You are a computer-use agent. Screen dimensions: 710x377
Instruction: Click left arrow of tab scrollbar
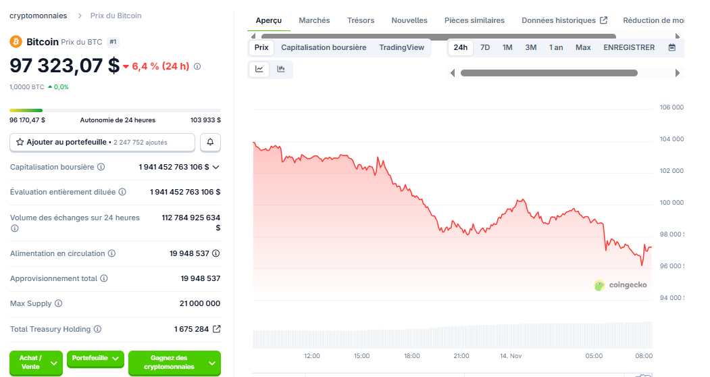253,36
